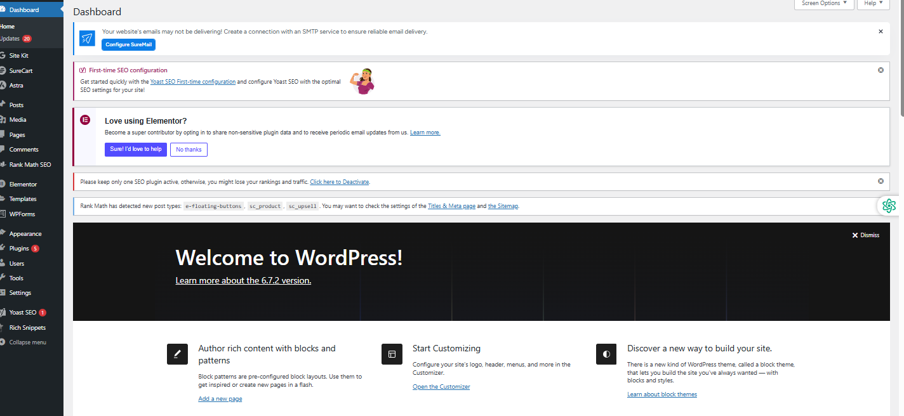Click the sc_upsell post type code

302,206
